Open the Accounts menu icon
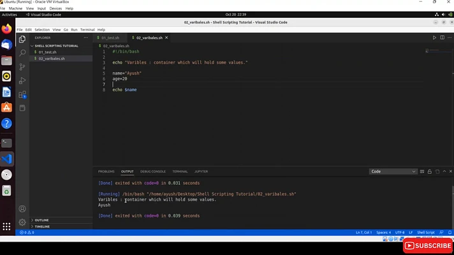 pos(22,208)
